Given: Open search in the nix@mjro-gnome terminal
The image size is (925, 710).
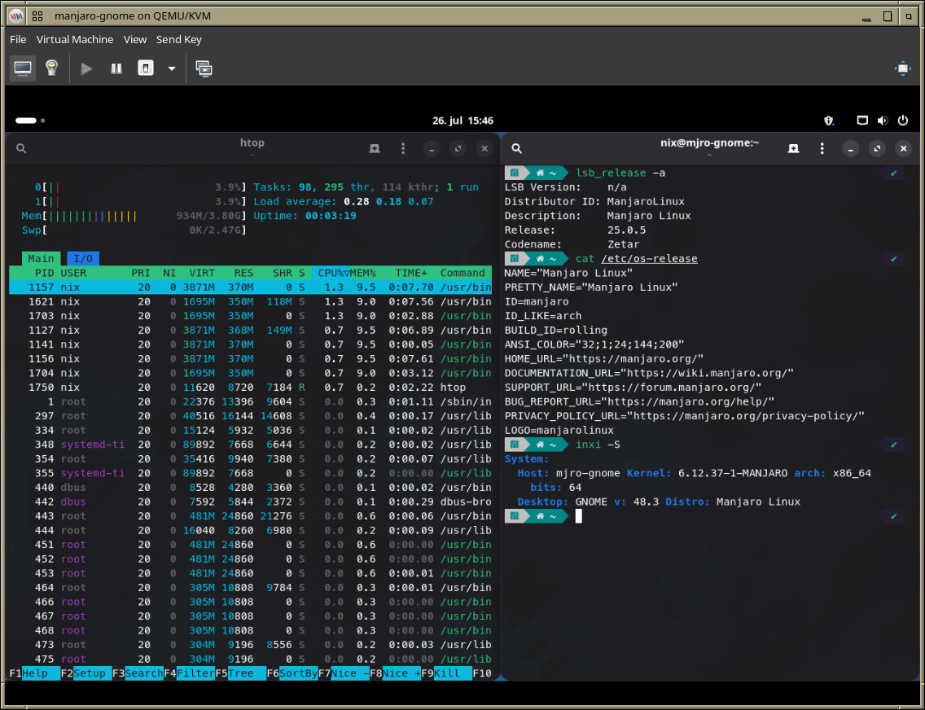Looking at the screenshot, I should (x=517, y=149).
